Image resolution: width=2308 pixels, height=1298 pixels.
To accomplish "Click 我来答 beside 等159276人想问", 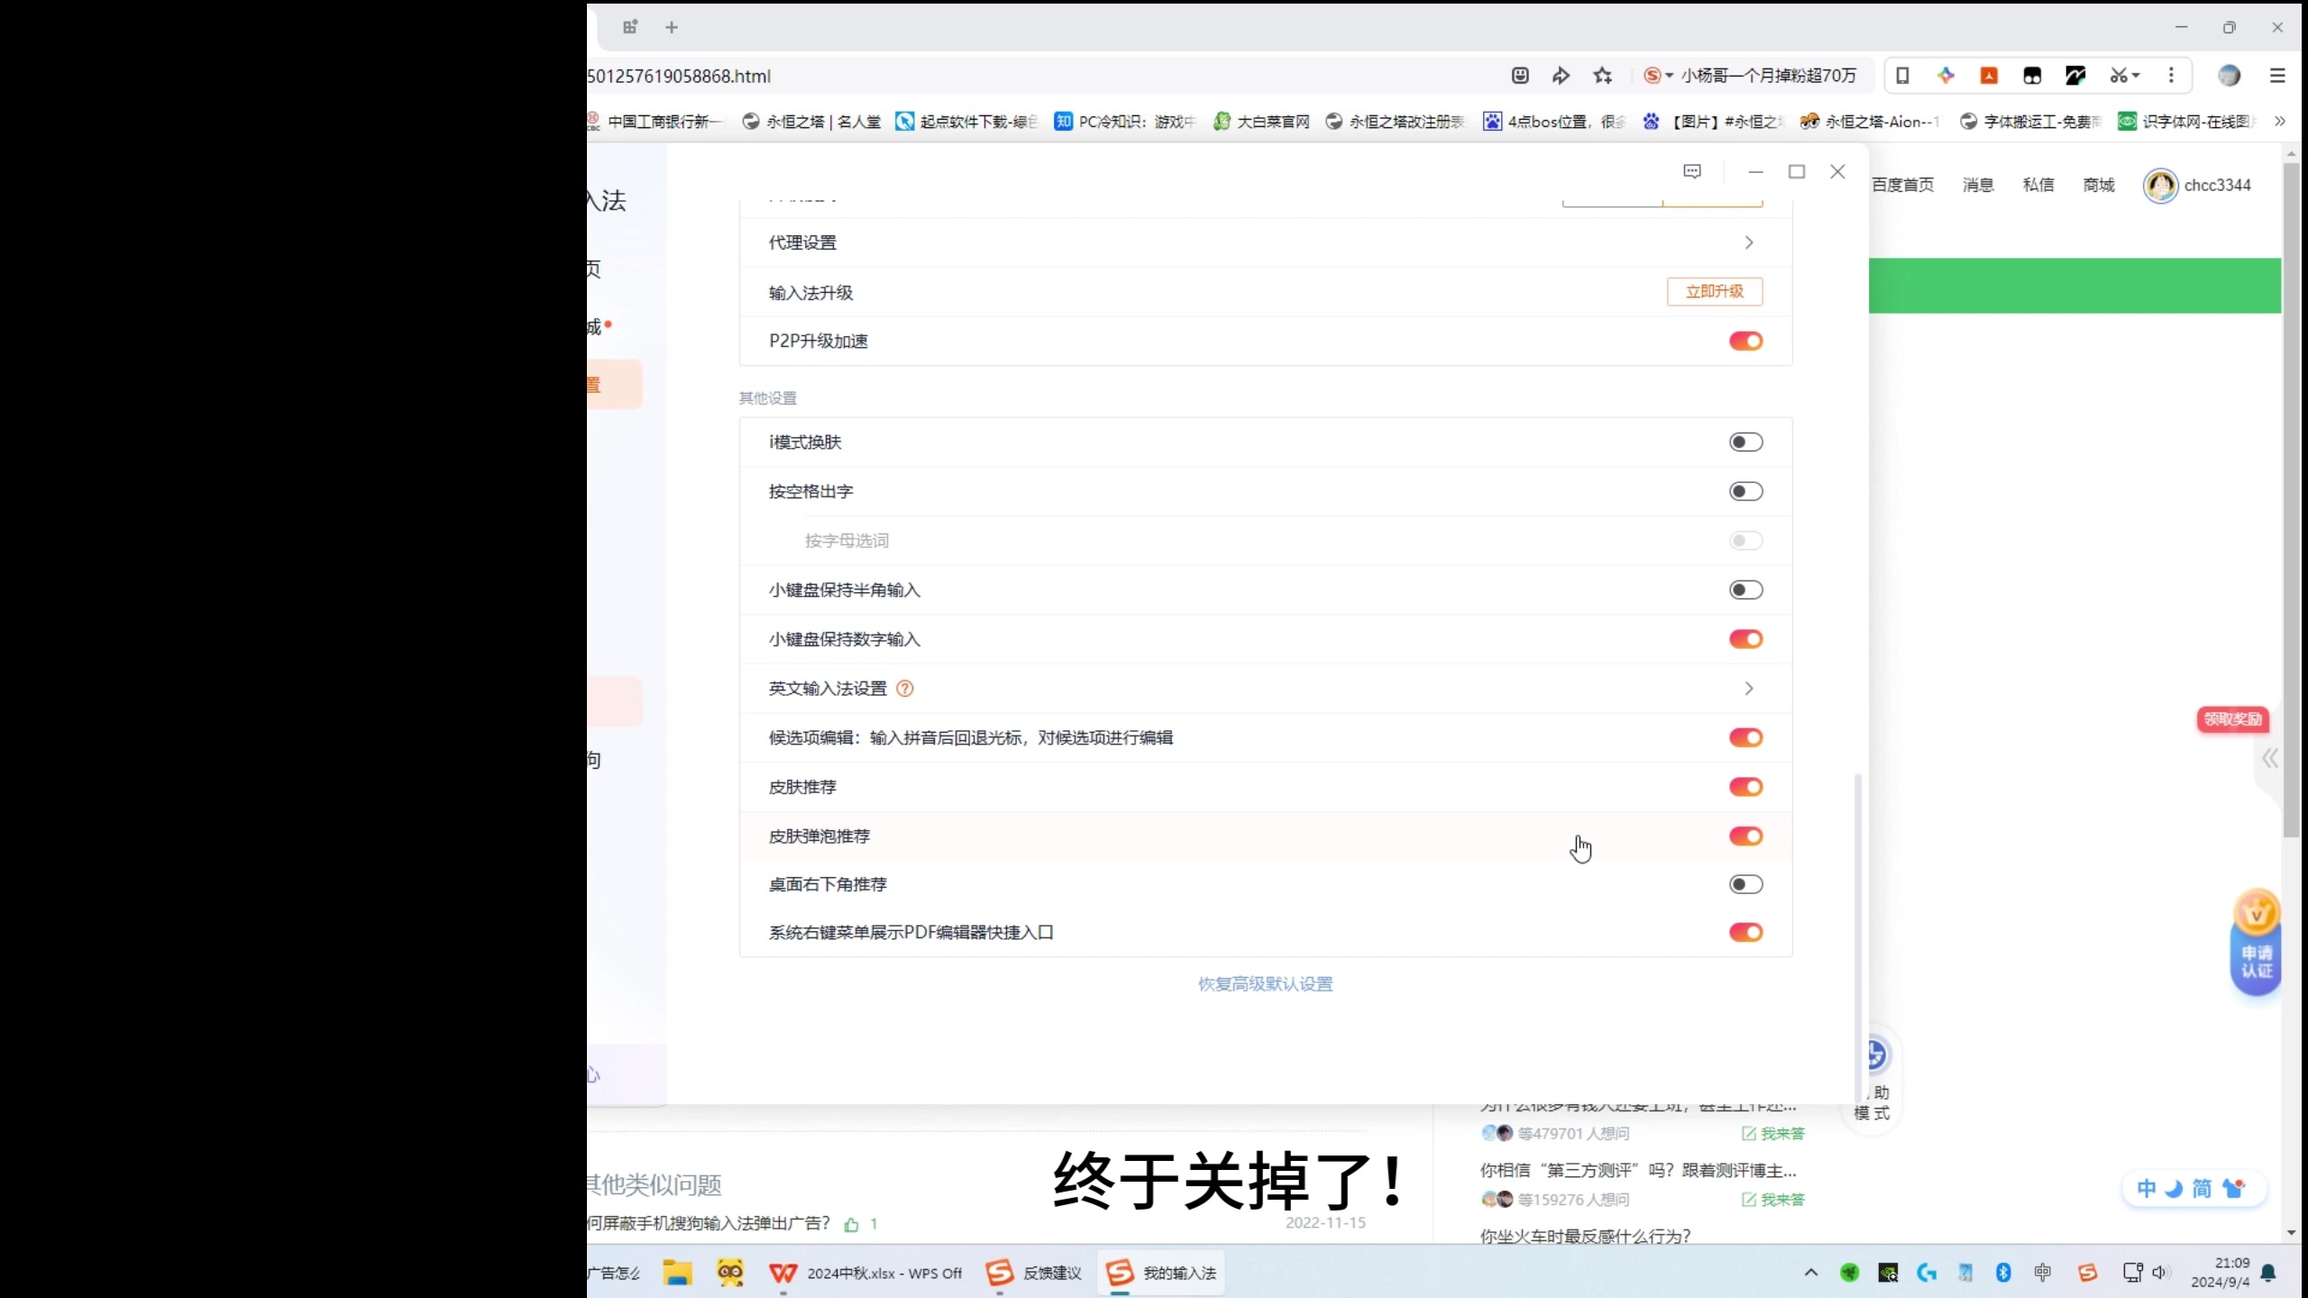I will tap(1773, 1200).
